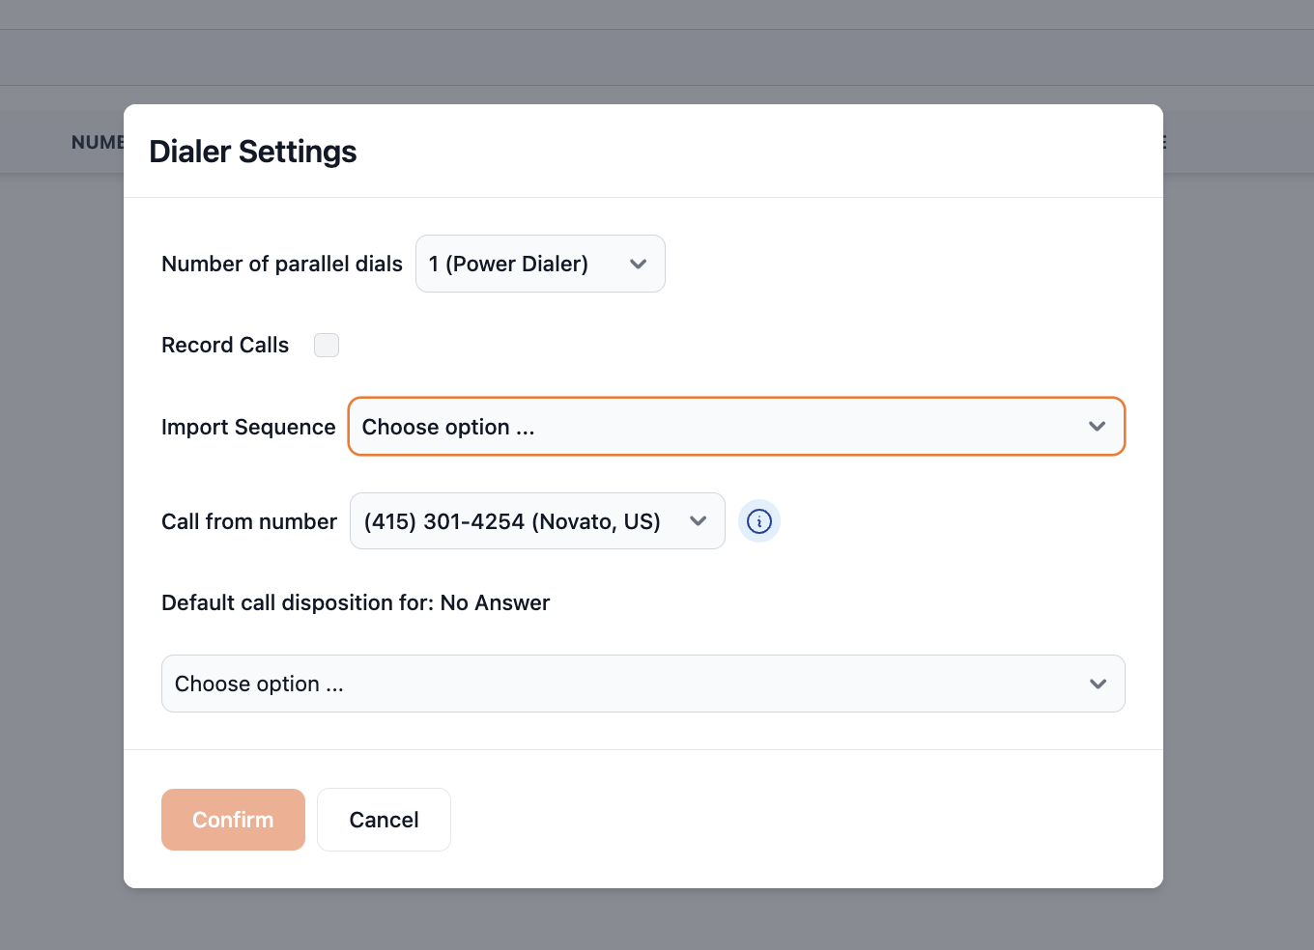Screen dimensions: 1314x950
Task: Click the info icon beside Call from number
Action: (759, 521)
